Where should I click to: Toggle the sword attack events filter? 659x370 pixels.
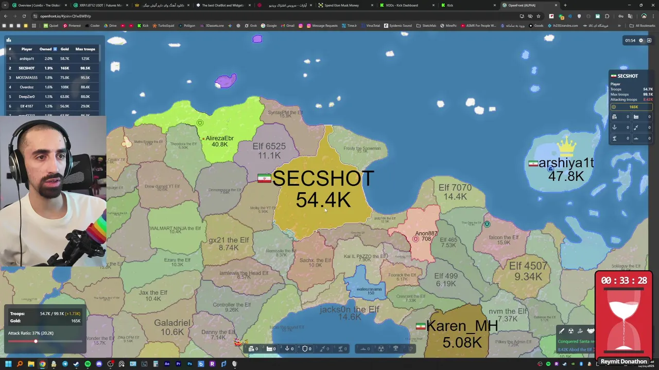(x=562, y=331)
